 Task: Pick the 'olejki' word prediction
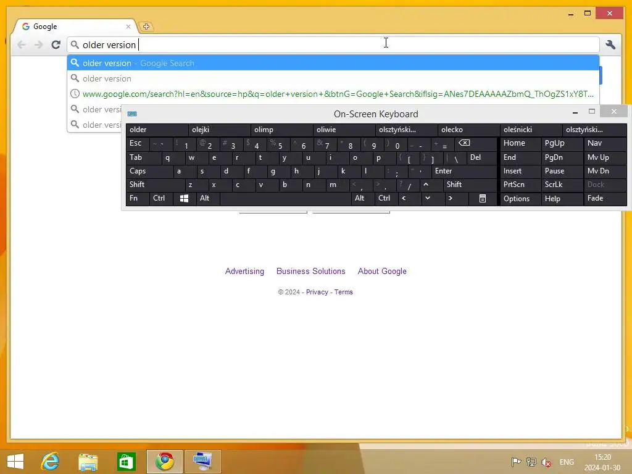tap(220, 130)
